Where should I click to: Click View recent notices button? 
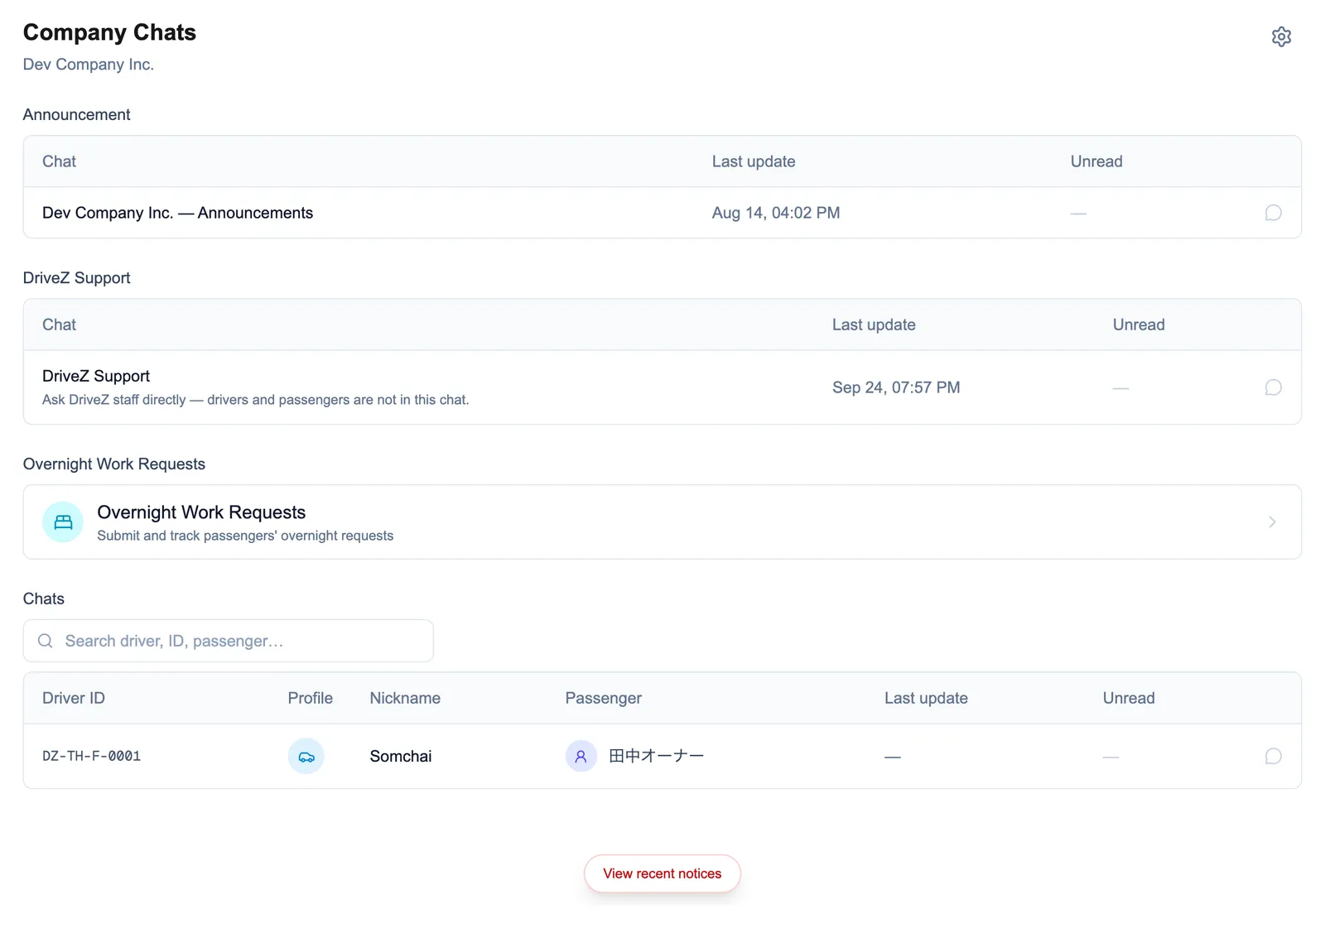[662, 873]
